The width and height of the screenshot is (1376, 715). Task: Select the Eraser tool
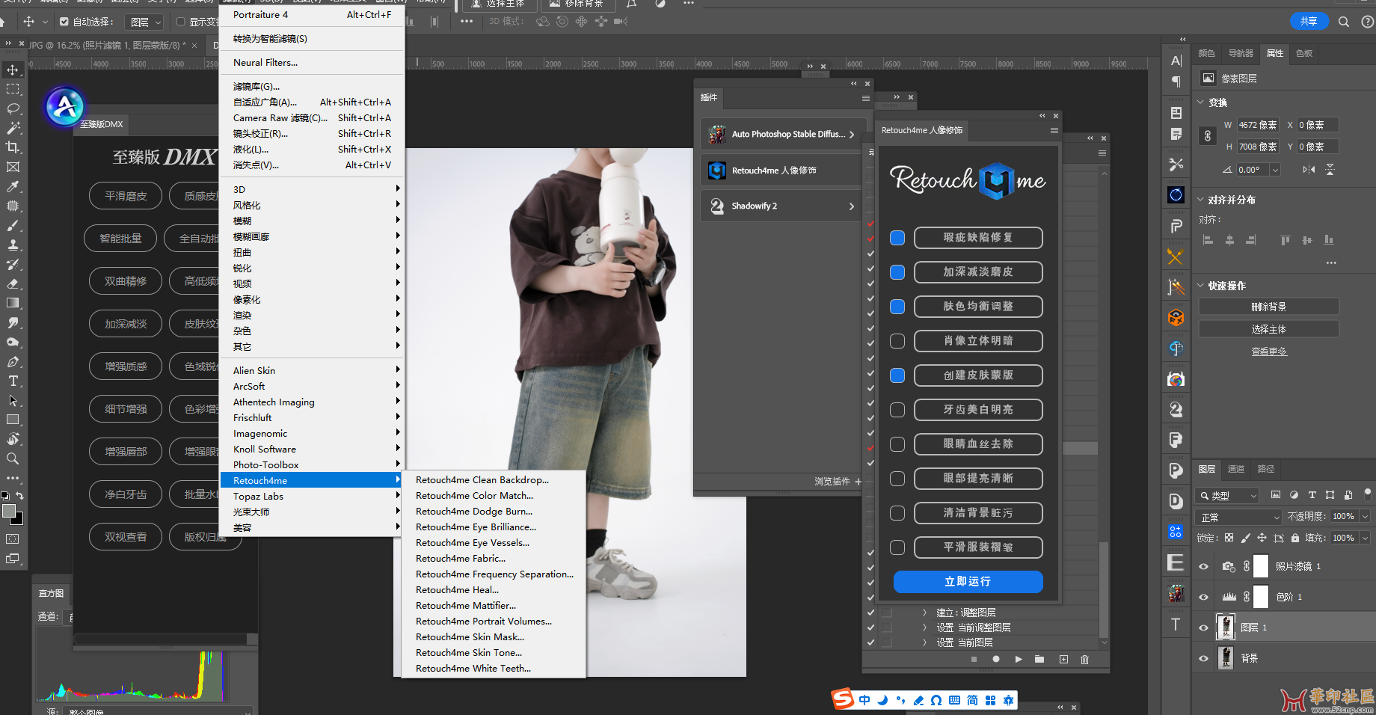[13, 283]
